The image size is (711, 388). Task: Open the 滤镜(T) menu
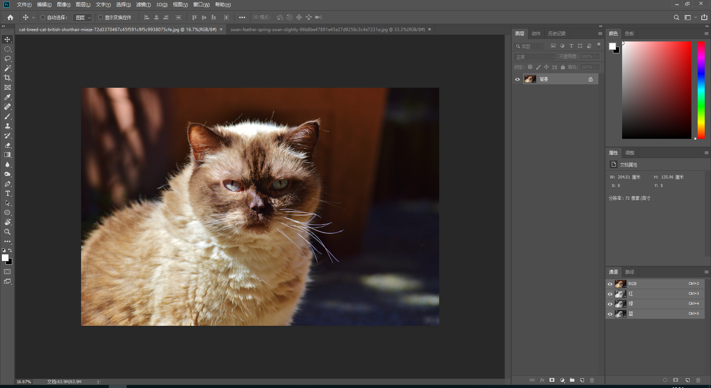point(143,5)
